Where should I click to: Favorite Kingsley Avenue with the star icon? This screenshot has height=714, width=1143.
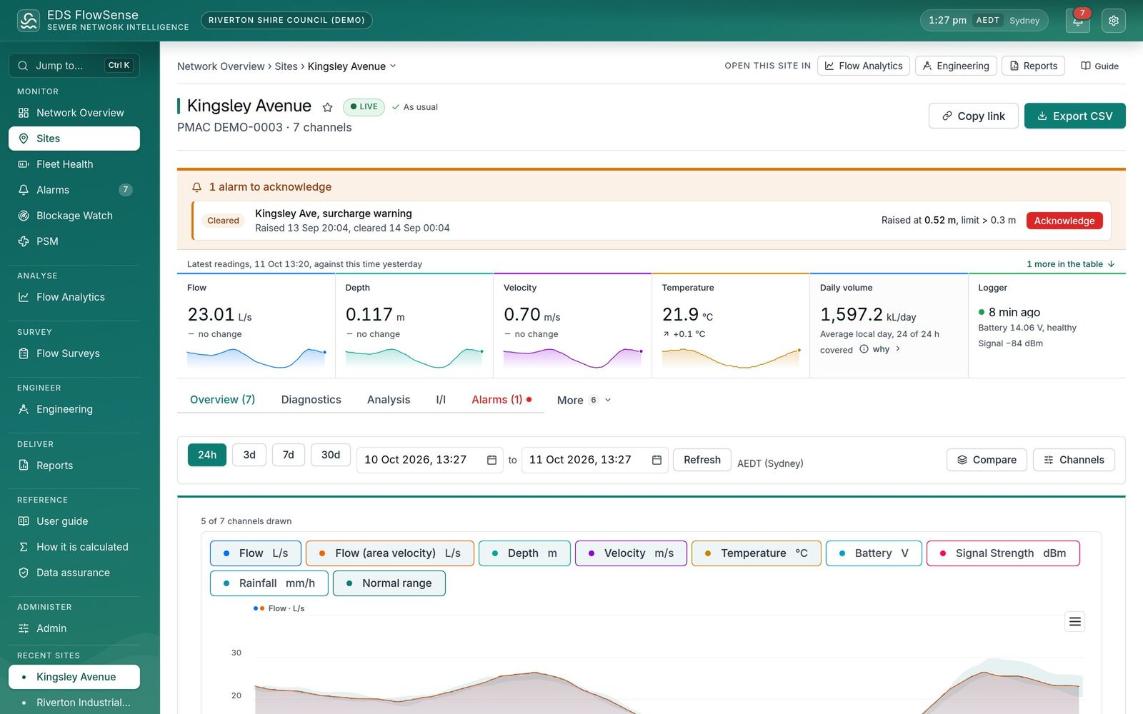point(327,107)
